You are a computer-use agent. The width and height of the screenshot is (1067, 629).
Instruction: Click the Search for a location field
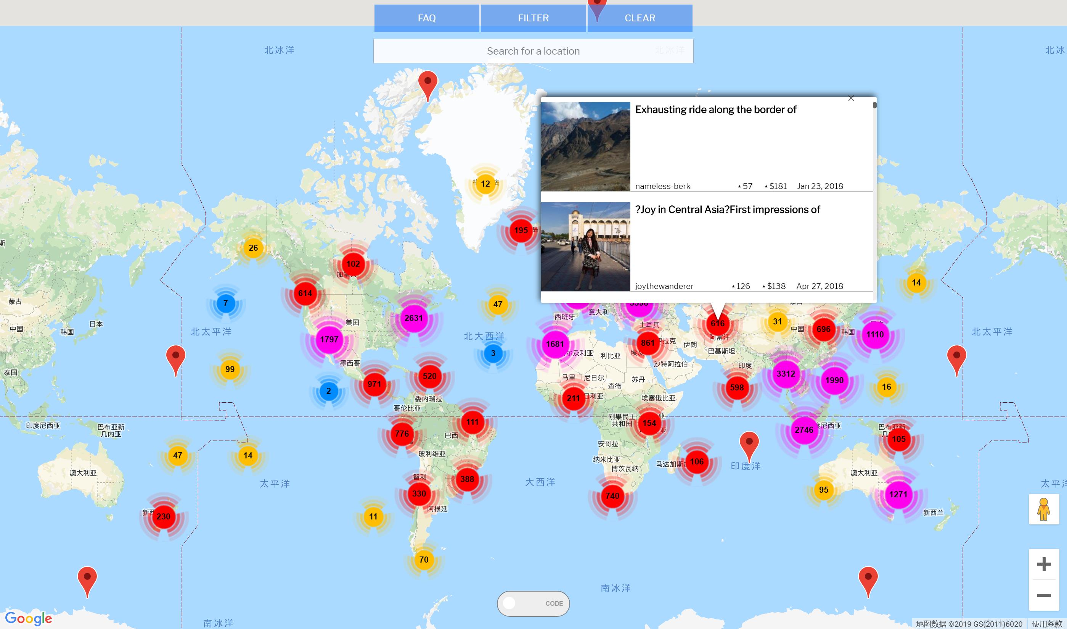pyautogui.click(x=533, y=51)
